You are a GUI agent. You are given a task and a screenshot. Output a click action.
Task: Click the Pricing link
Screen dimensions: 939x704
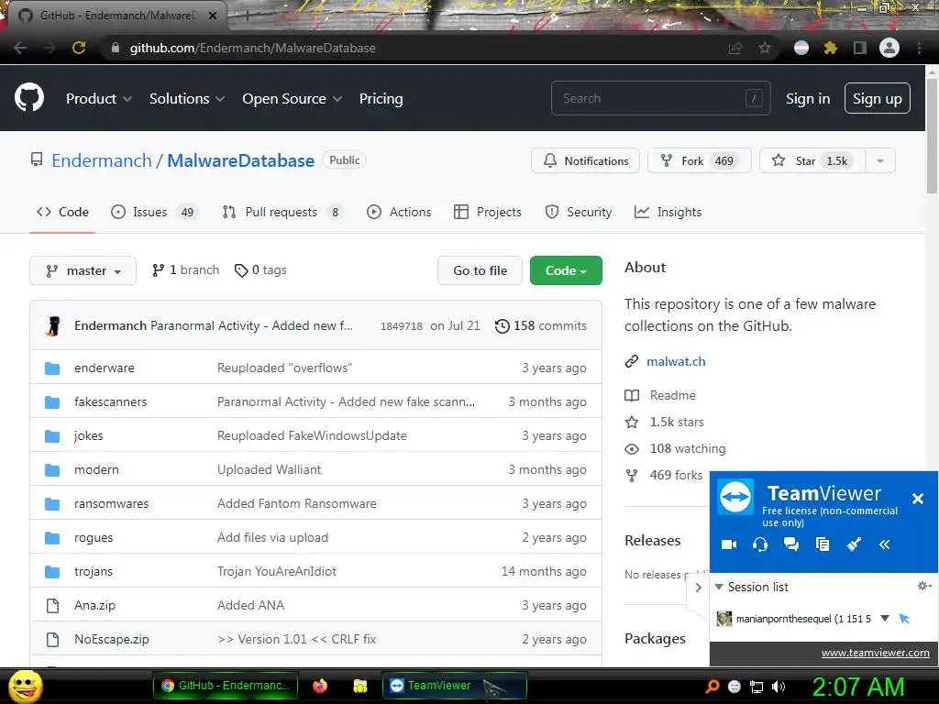point(381,99)
